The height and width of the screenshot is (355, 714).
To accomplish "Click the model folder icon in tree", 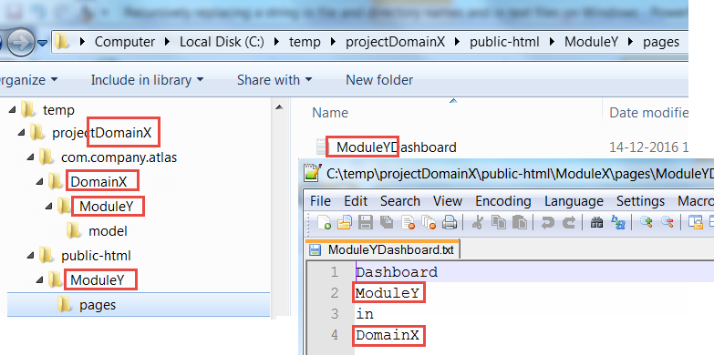I will coord(73,231).
